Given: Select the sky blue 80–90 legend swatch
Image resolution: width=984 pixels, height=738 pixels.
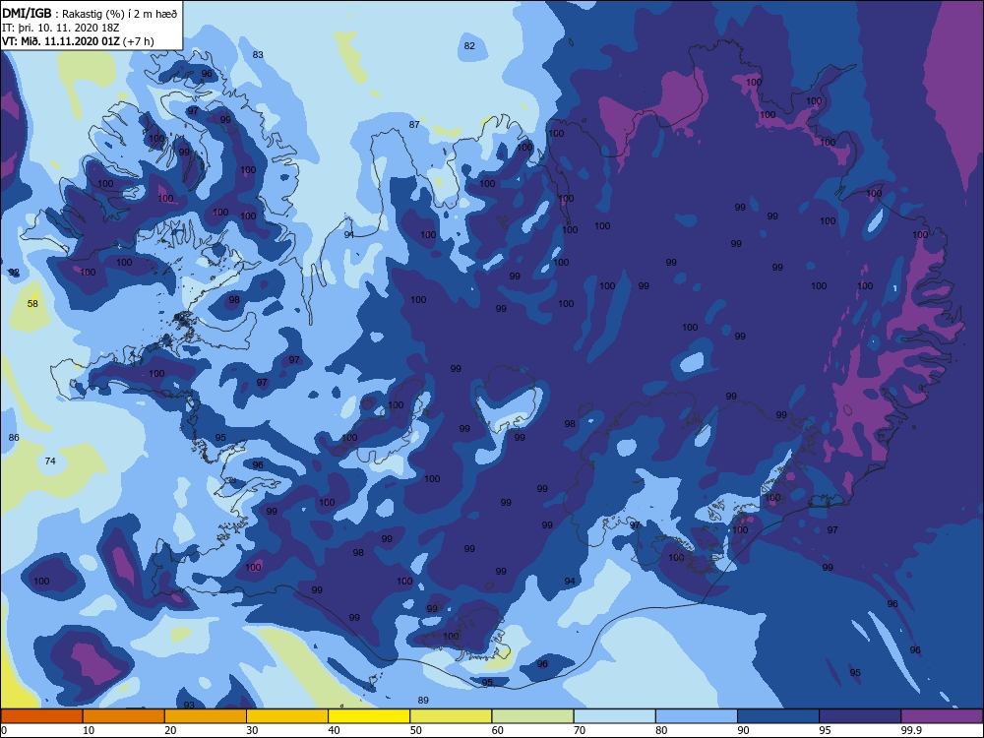Looking at the screenshot, I should tap(697, 716).
